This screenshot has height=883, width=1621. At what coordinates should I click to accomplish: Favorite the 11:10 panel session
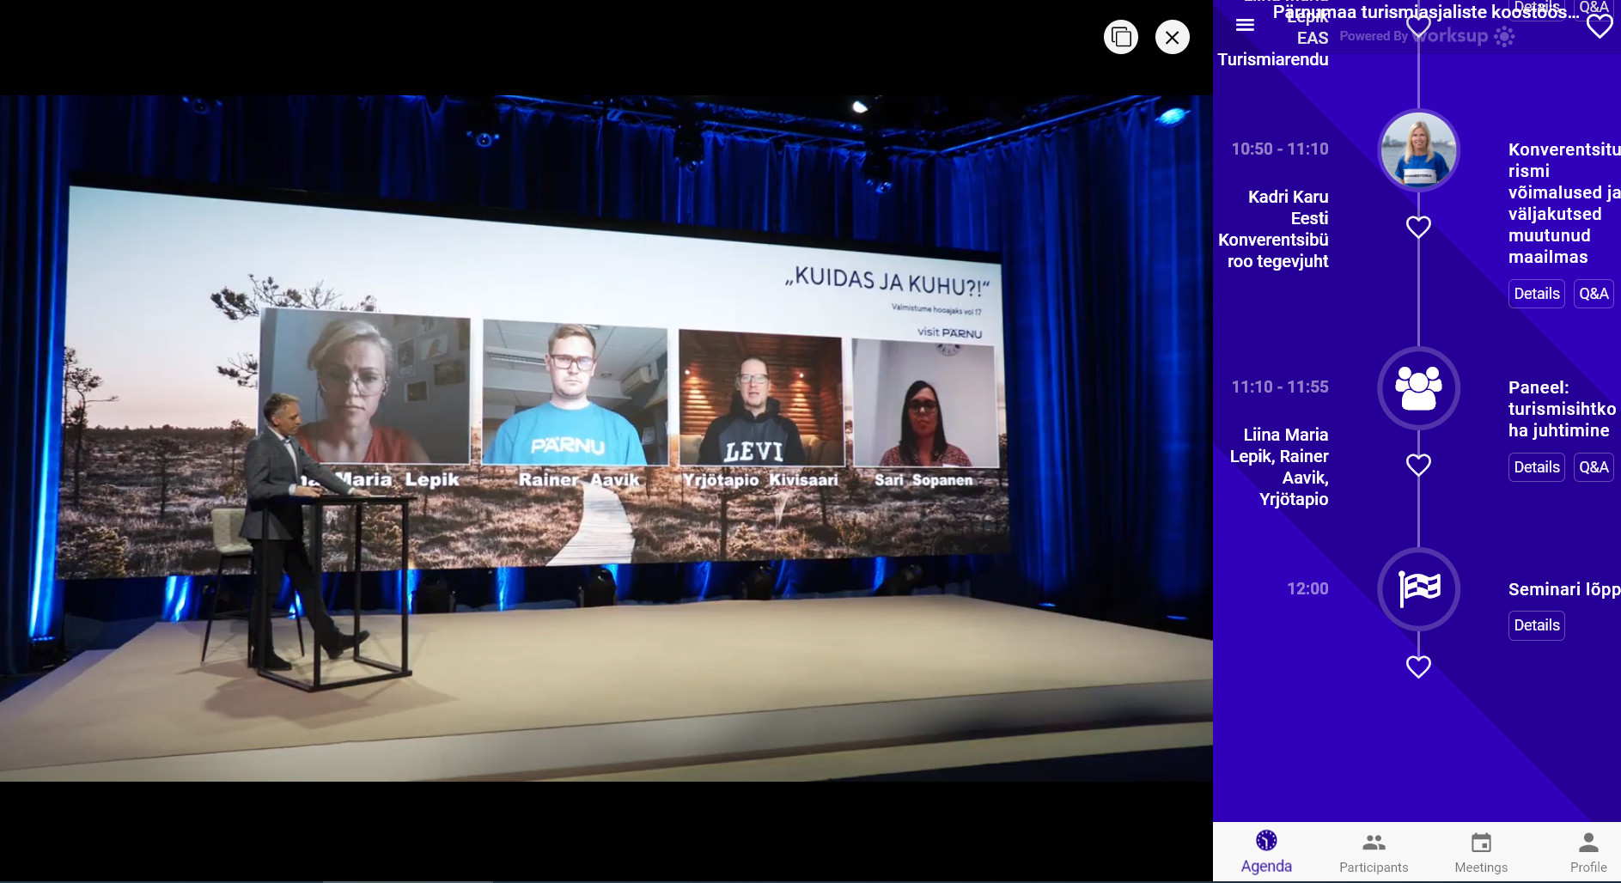pyautogui.click(x=1418, y=466)
